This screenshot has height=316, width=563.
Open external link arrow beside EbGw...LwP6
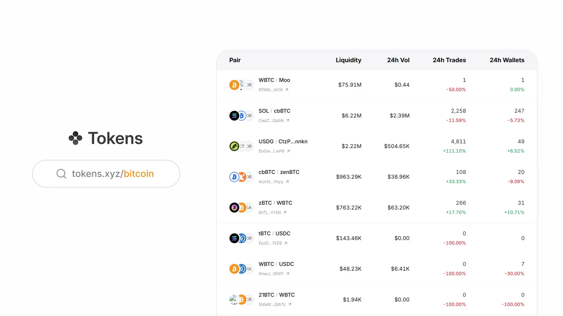[x=288, y=151]
